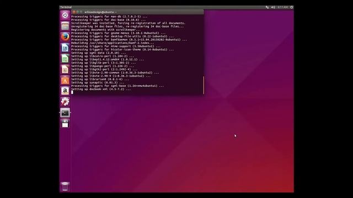Click 'Processing triggers for doc-base' line

pos(108,20)
